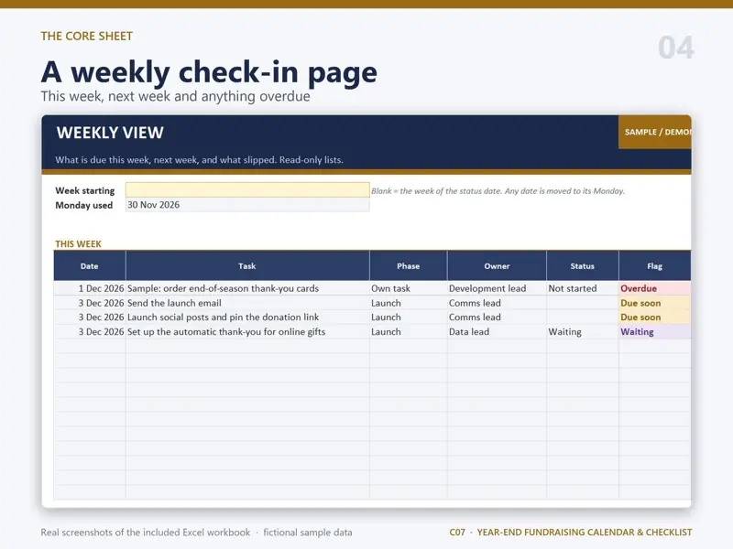This screenshot has width=733, height=549.
Task: Click the 'WEEKLY VIEW' sheet title
Action: tap(110, 133)
